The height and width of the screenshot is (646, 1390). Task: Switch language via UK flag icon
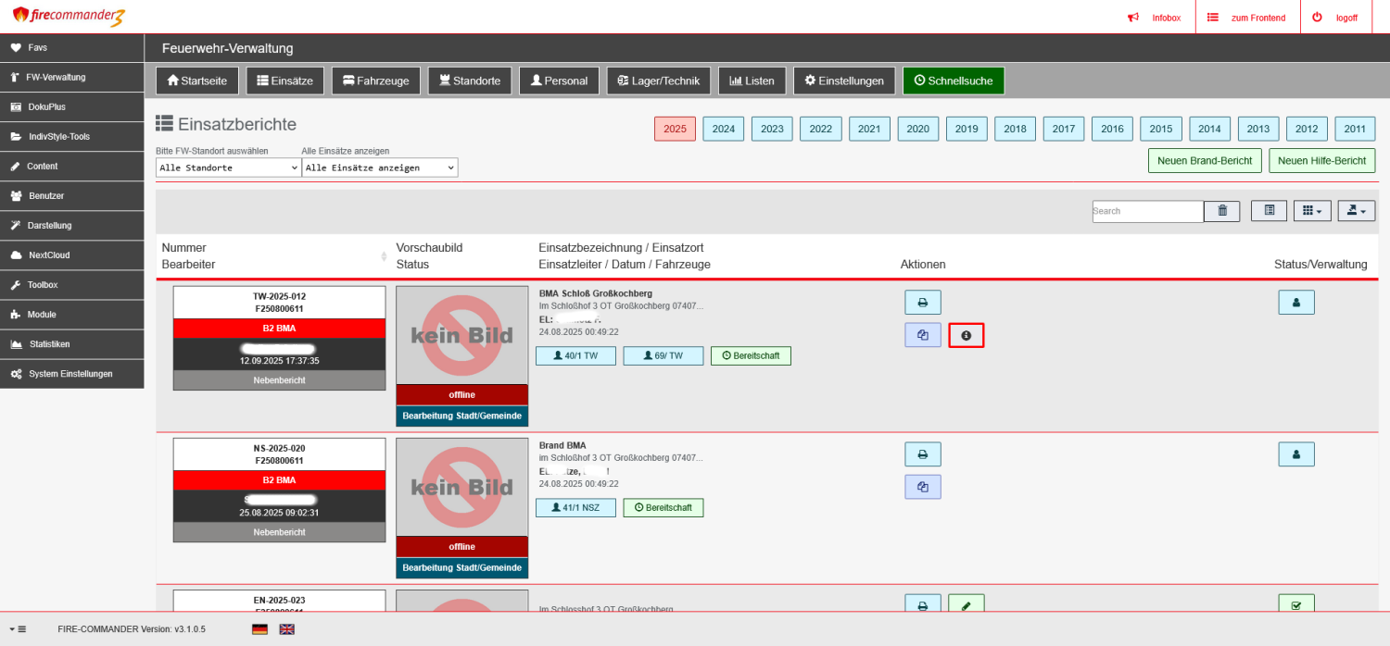coord(287,629)
